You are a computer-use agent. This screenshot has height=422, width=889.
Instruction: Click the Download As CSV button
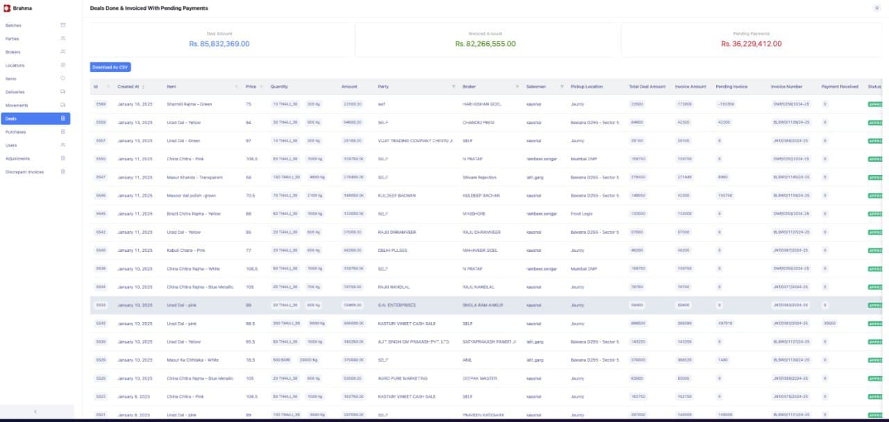pyautogui.click(x=110, y=67)
